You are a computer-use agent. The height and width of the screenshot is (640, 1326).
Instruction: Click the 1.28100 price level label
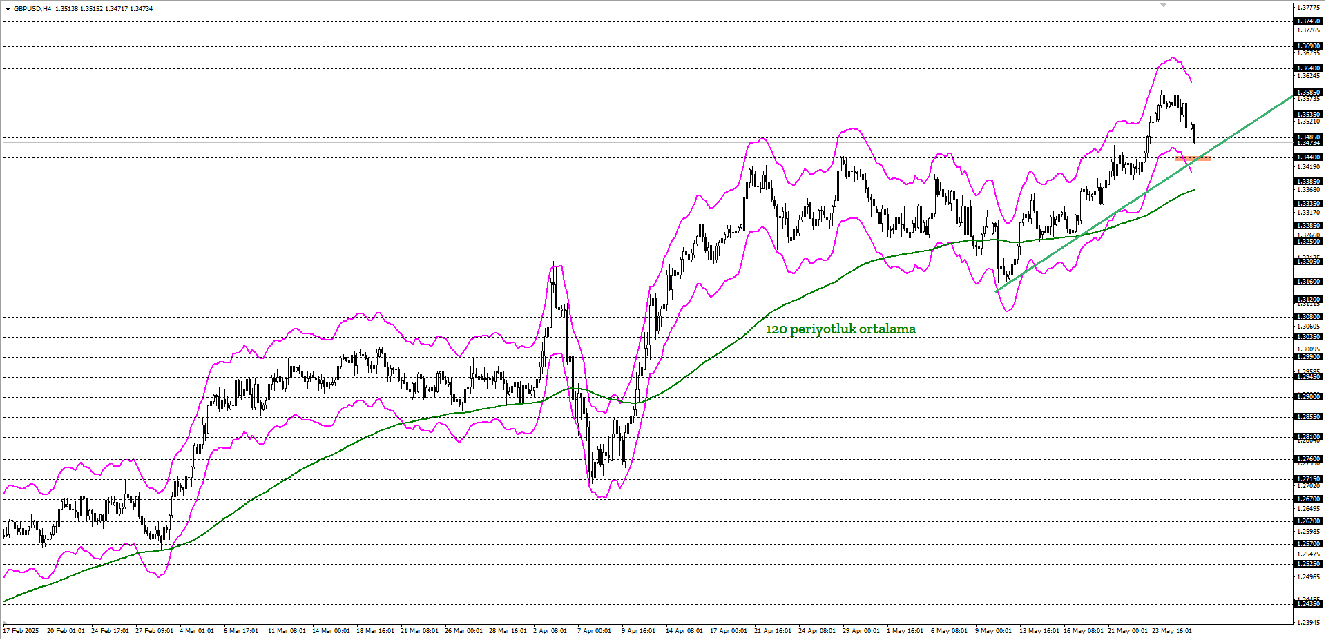coord(1308,437)
